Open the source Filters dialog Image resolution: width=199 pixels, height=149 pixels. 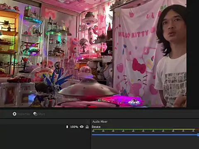[39, 114]
